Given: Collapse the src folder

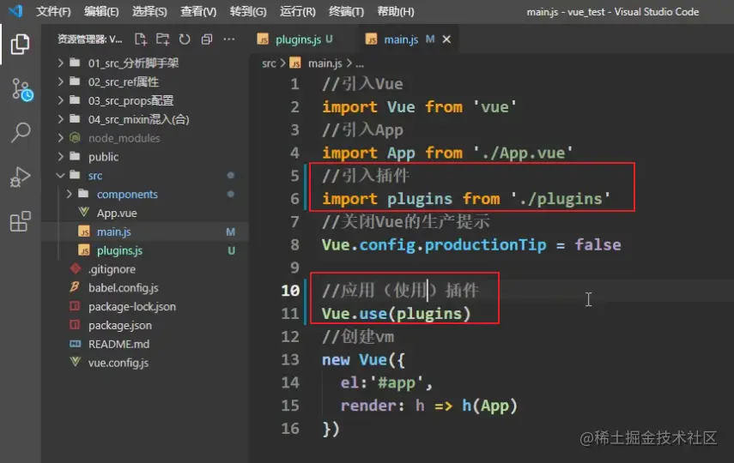Looking at the screenshot, I should click(x=144, y=176).
